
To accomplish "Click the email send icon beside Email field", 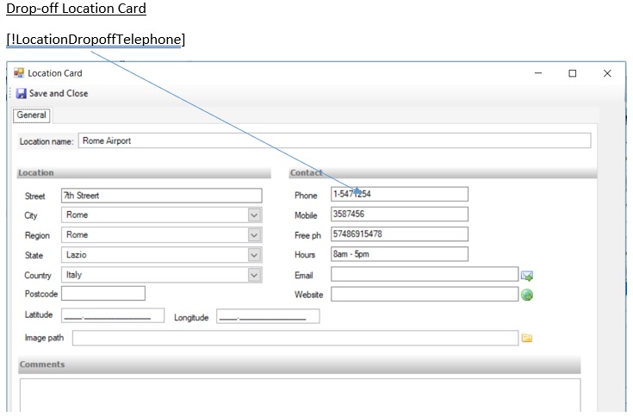I will 527,276.
